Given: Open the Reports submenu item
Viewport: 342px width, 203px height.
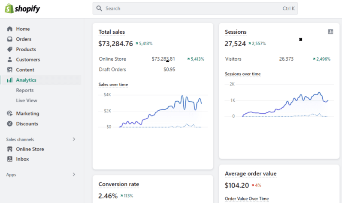Looking at the screenshot, I should [x=25, y=90].
